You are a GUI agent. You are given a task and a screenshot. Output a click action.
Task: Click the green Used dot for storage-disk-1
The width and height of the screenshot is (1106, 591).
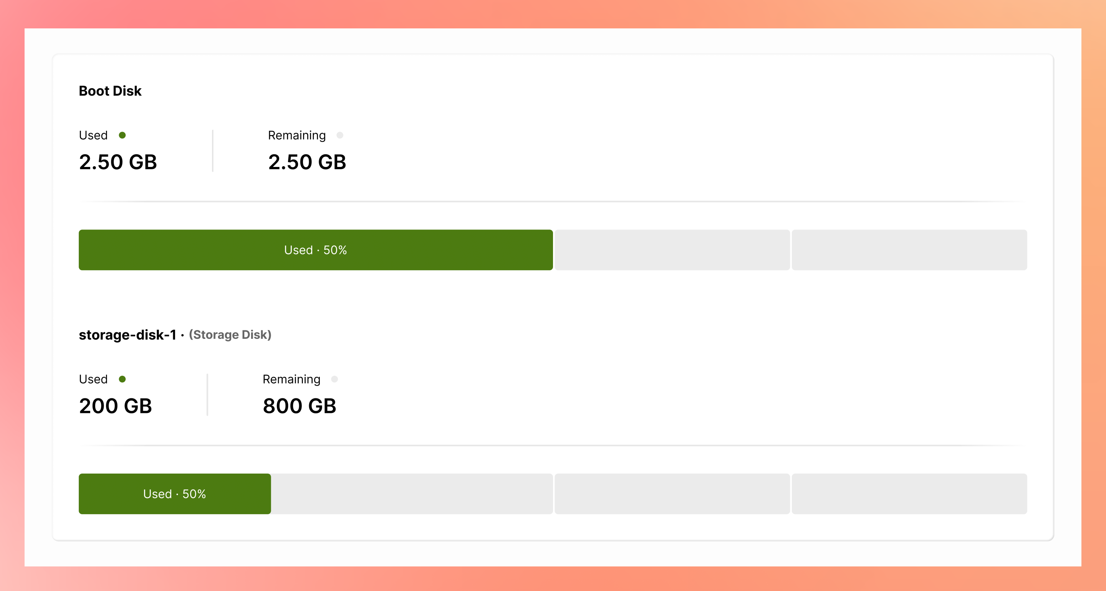(123, 379)
